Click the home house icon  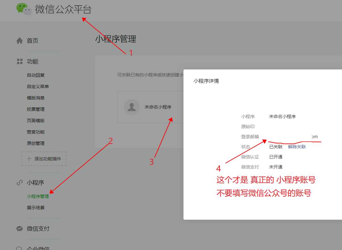click(20, 40)
